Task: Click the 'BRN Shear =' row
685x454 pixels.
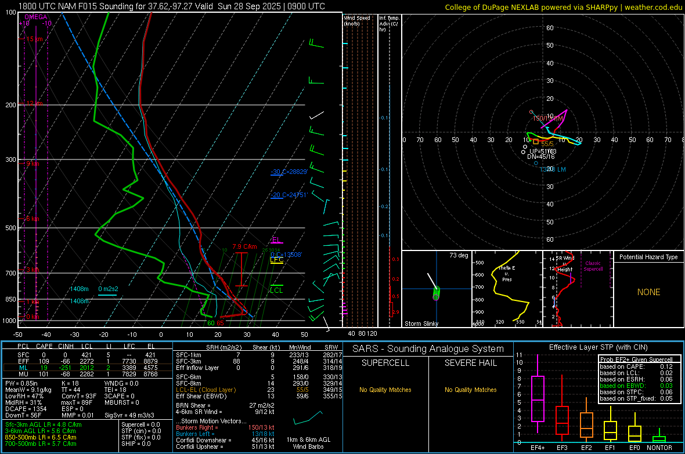Action: click(x=225, y=405)
